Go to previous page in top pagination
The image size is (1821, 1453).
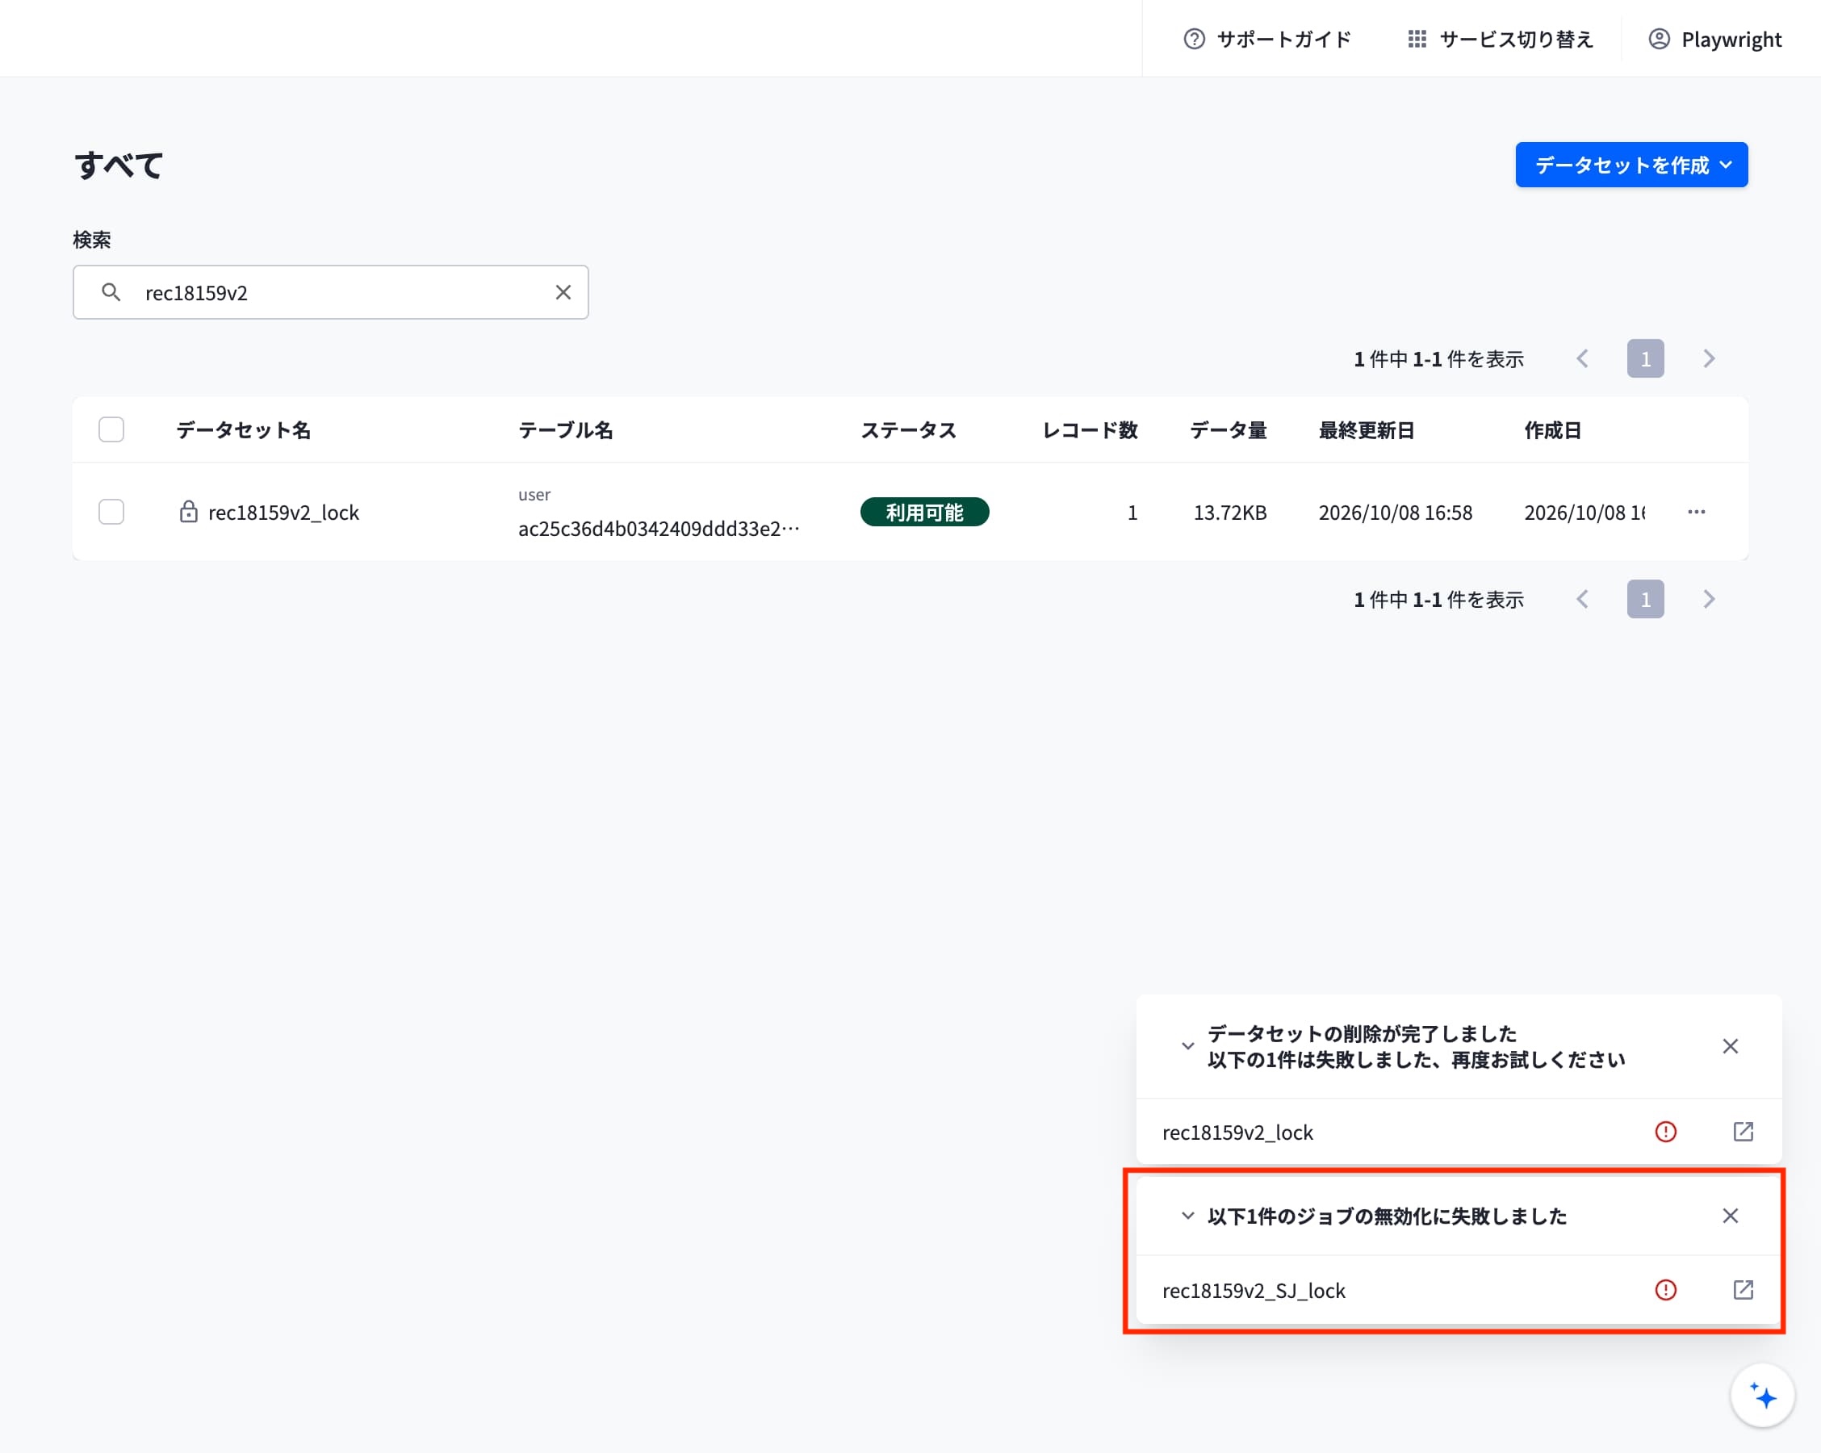click(1582, 358)
